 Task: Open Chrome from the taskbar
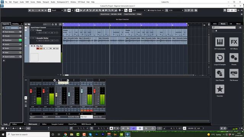coord(65,134)
